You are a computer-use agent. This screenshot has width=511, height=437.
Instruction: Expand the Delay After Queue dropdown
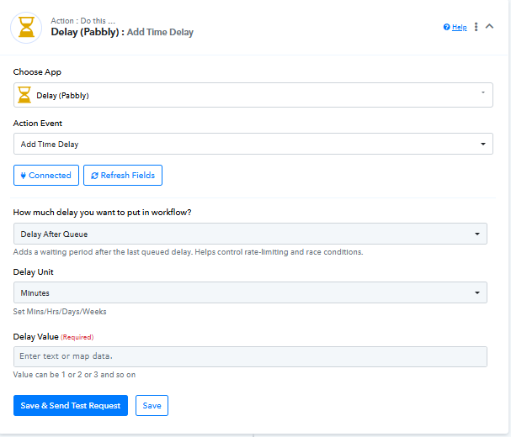(250, 234)
